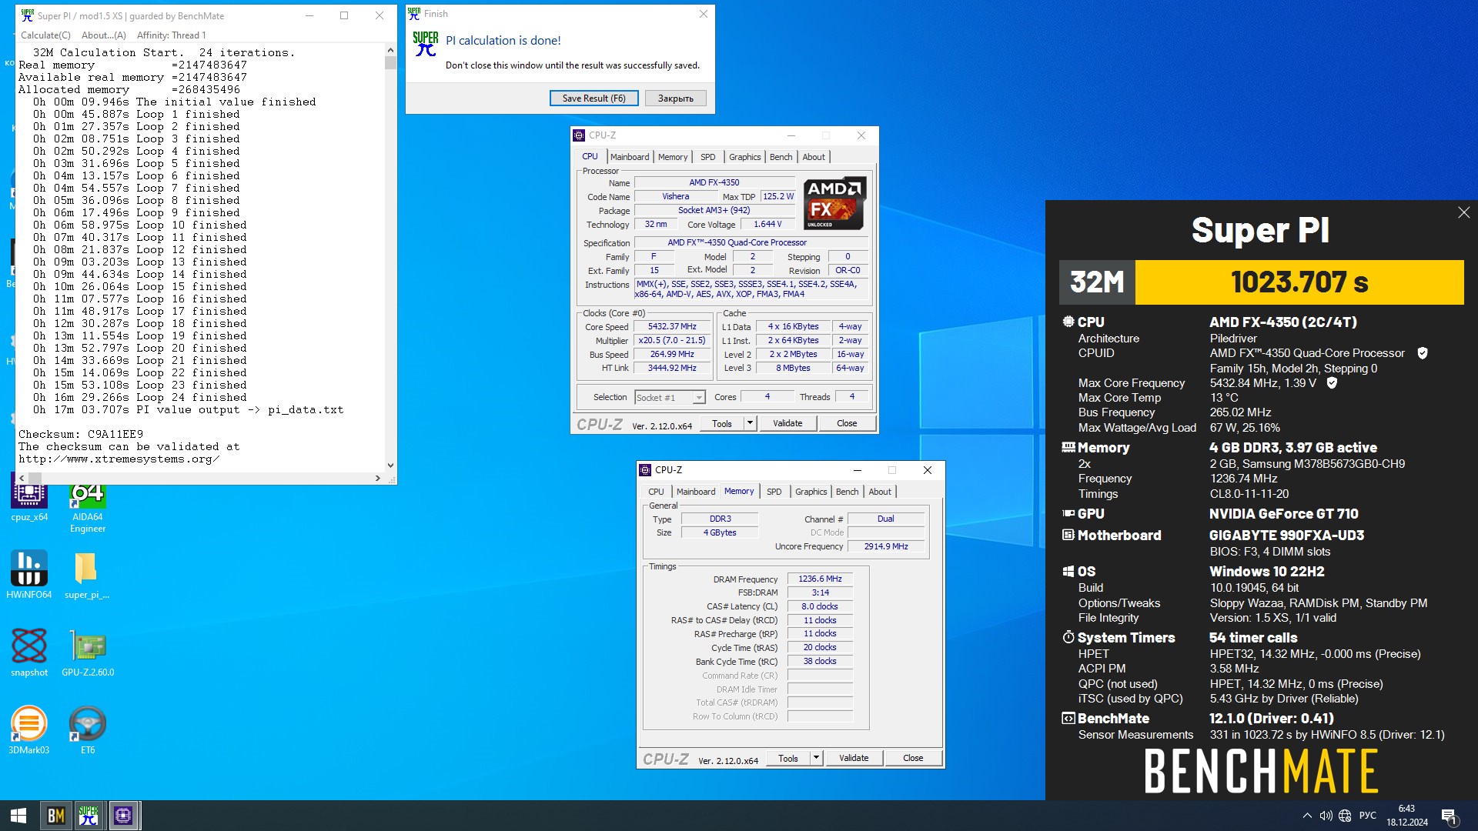Screen dimensions: 1478x831
Task: Show hidden tray icons with the chevron
Action: (x=1307, y=816)
